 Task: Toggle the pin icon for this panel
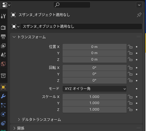point(139,15)
